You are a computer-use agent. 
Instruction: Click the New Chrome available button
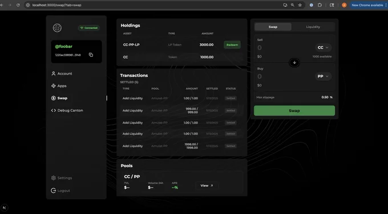pyautogui.click(x=367, y=5)
